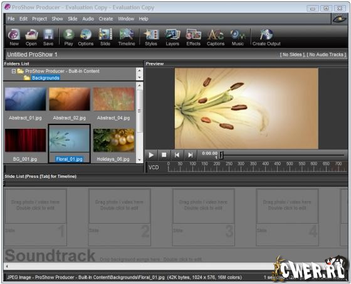
Task: Click the folder tree scroll-up arrow
Action: click(x=139, y=70)
